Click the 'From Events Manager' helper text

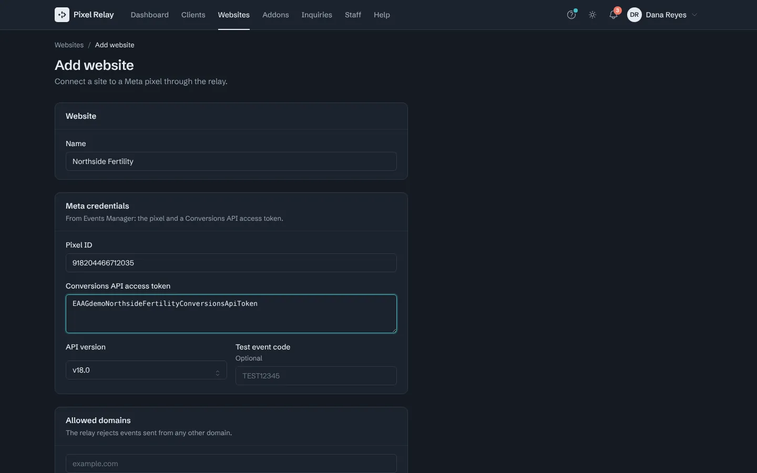tap(175, 219)
